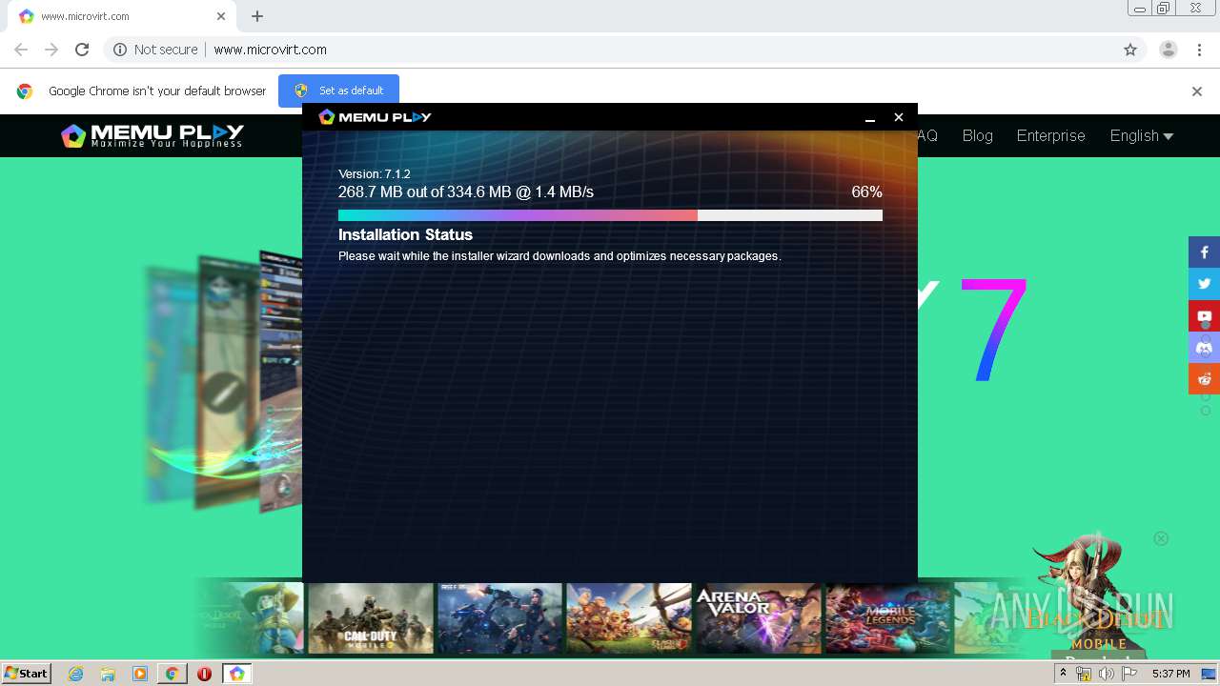
Task: Open Call of Duty Mobile game thumbnail
Action: tap(370, 618)
